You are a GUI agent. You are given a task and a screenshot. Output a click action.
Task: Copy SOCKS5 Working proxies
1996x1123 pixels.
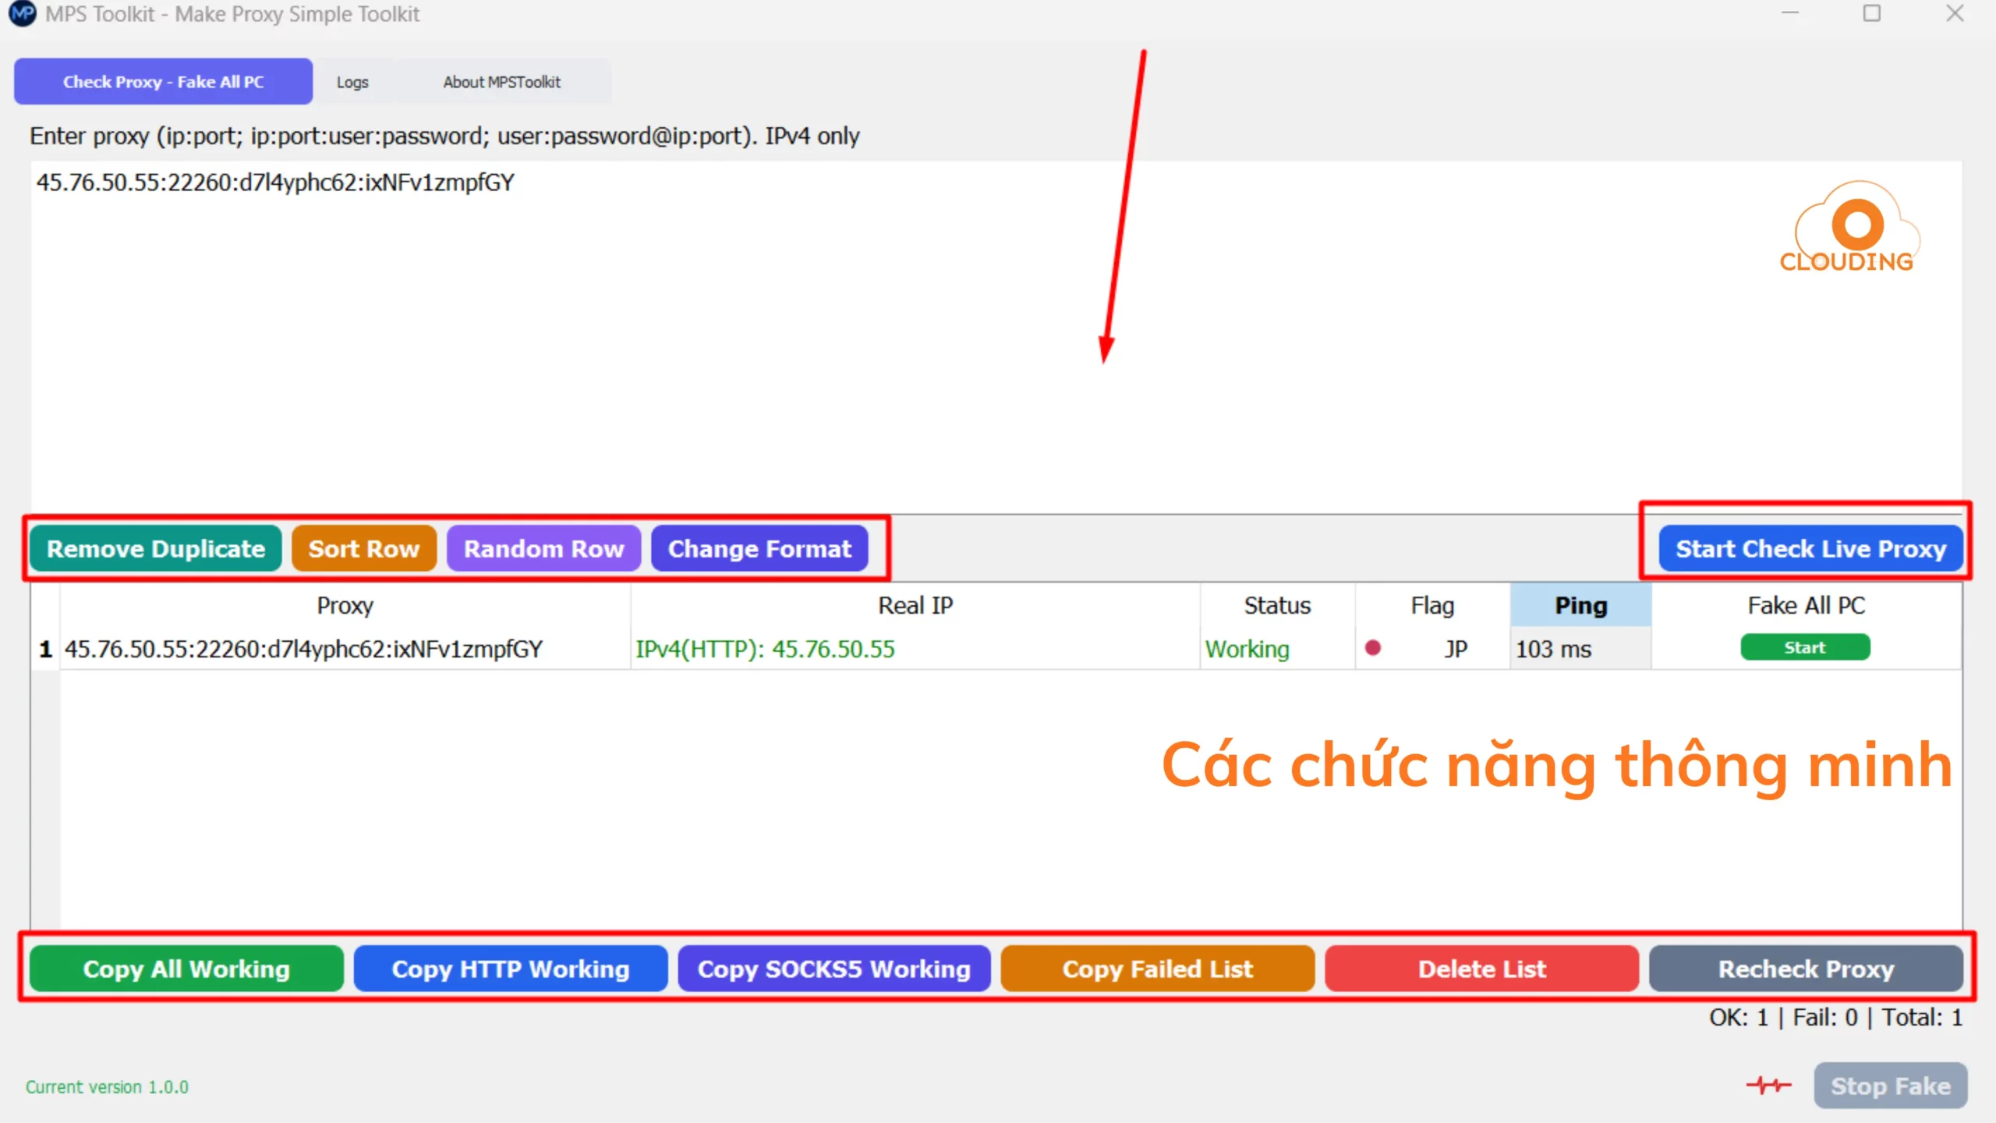point(833,969)
